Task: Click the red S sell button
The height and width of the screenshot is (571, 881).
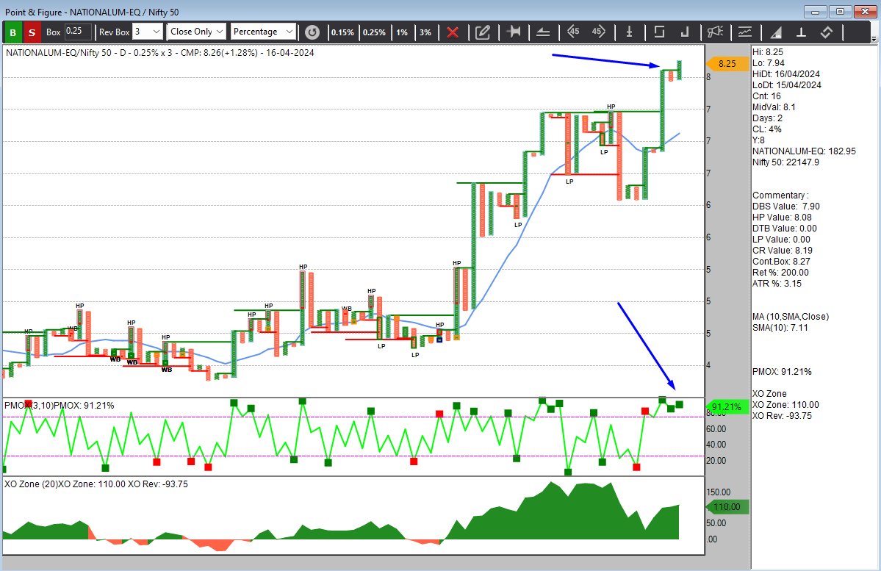Action: coord(32,32)
